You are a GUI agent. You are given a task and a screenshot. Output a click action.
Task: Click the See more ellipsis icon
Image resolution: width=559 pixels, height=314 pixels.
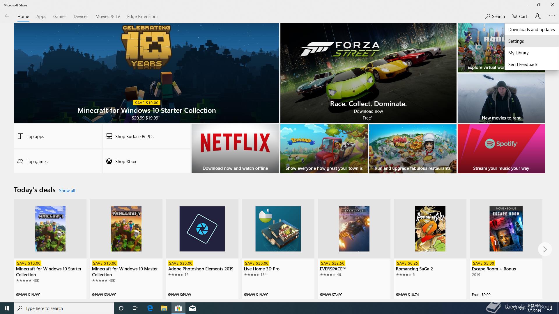tap(552, 16)
